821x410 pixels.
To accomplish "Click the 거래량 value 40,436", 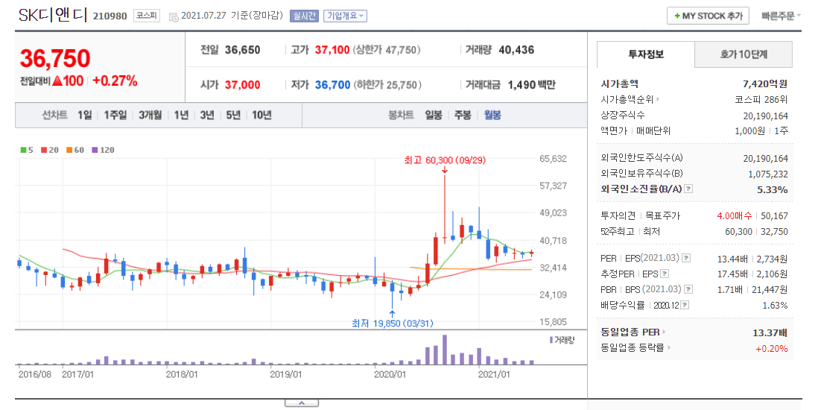I will (516, 50).
